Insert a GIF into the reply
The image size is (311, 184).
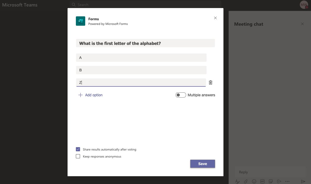coord(262,181)
